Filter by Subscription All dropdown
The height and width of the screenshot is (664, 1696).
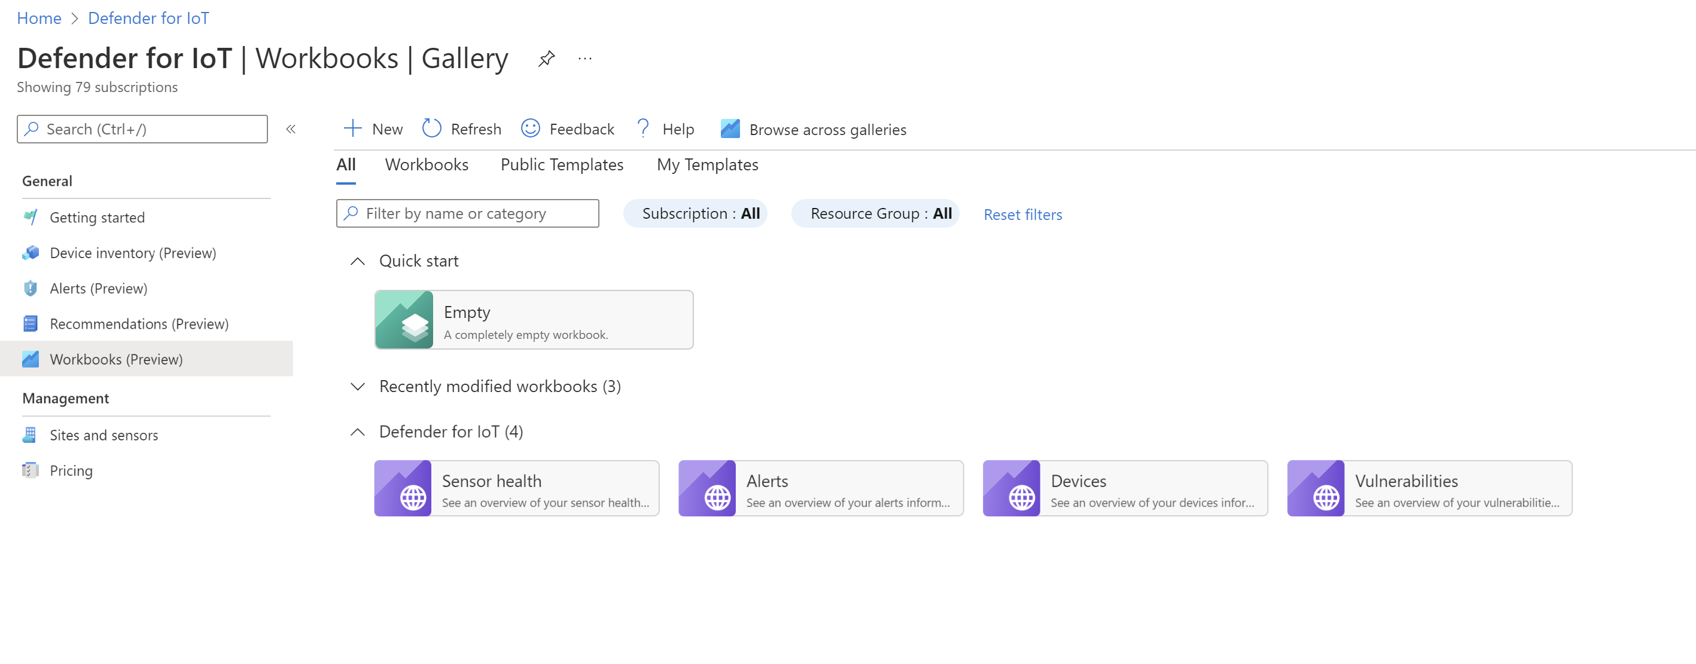tap(701, 213)
